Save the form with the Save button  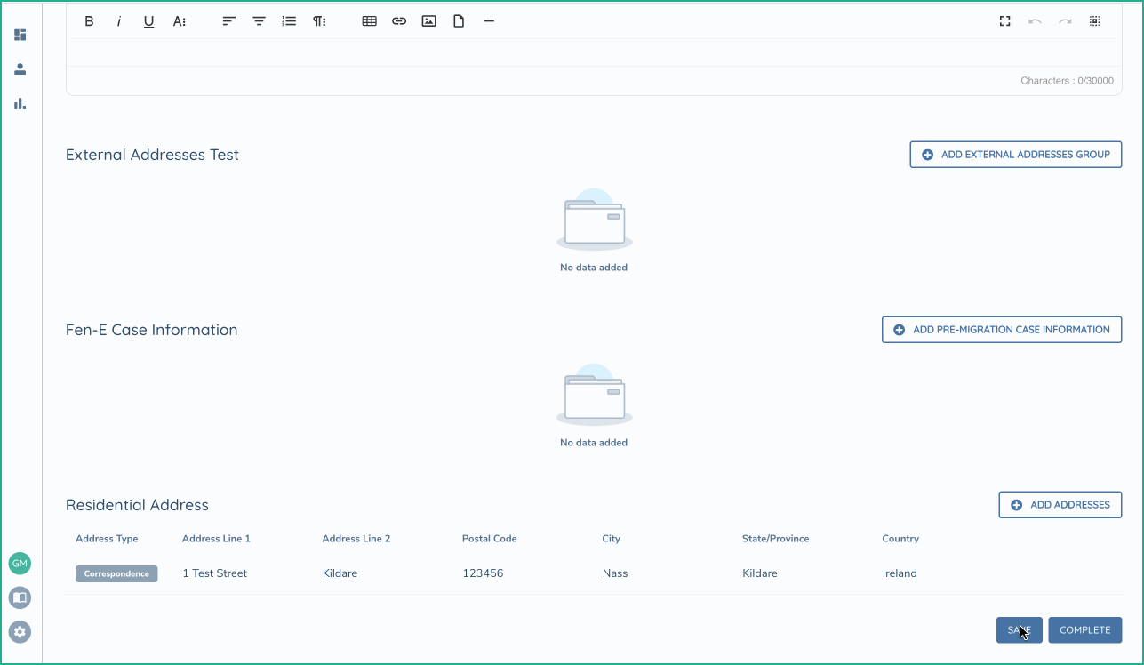1019,630
